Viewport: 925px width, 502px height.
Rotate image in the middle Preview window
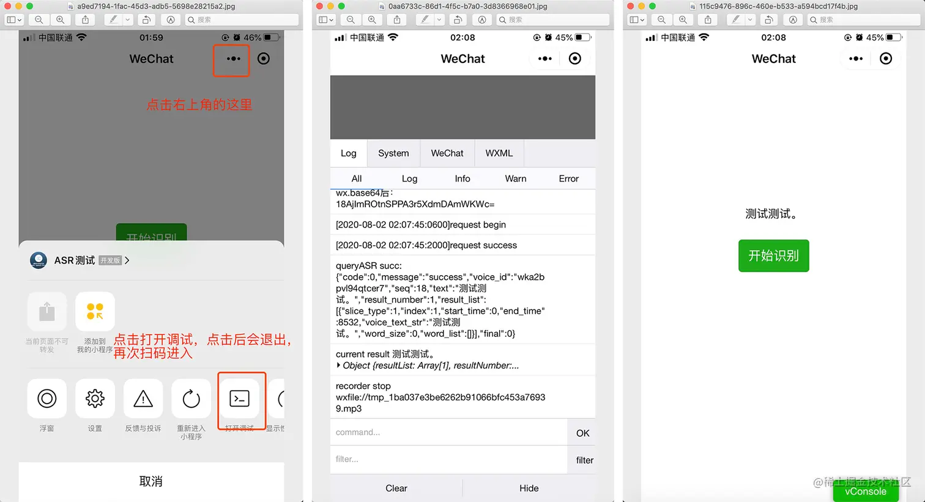458,20
